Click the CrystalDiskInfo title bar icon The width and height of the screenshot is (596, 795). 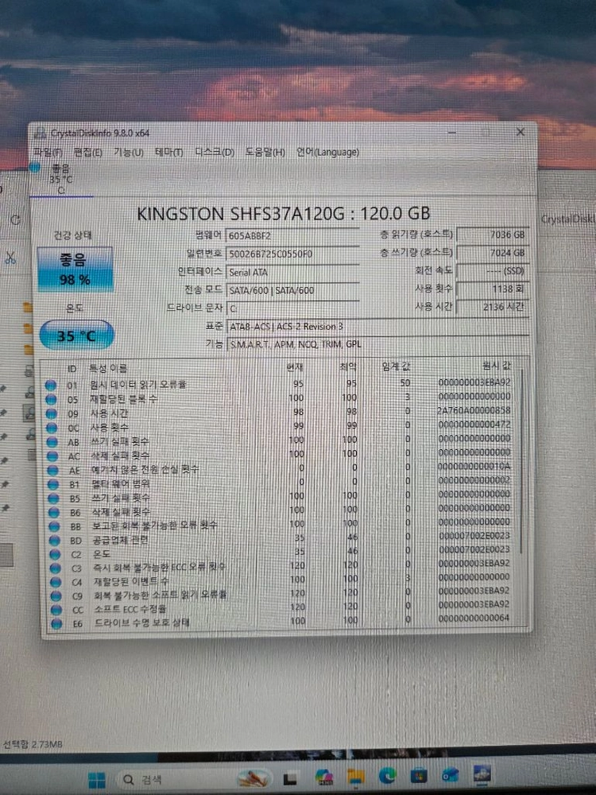pyautogui.click(x=40, y=134)
